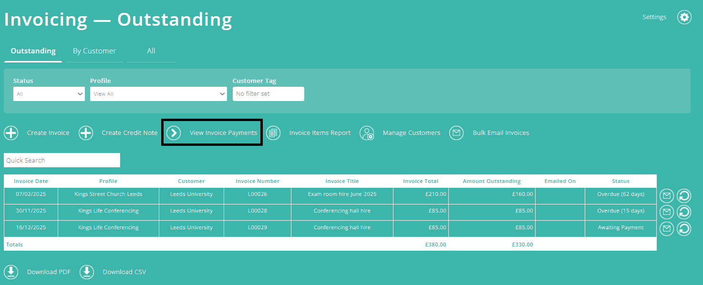Sort by the Invoice Date column header
Viewport: 703px width, 285px height.
click(x=30, y=181)
